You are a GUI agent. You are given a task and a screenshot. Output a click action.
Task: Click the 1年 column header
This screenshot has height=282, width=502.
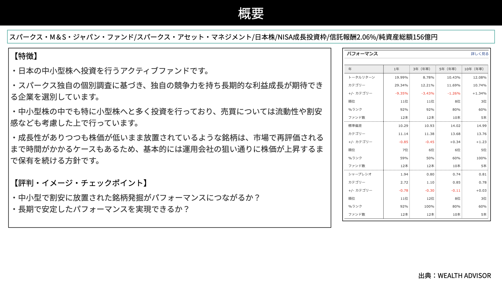[396, 69]
